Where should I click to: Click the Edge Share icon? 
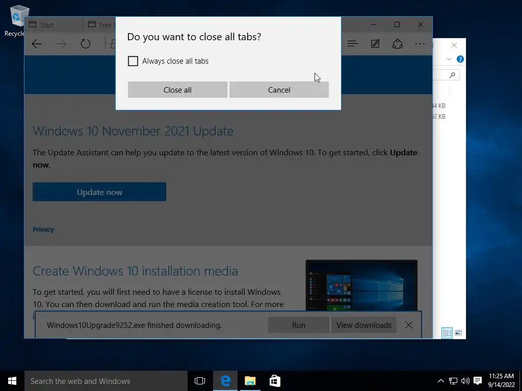[398, 44]
